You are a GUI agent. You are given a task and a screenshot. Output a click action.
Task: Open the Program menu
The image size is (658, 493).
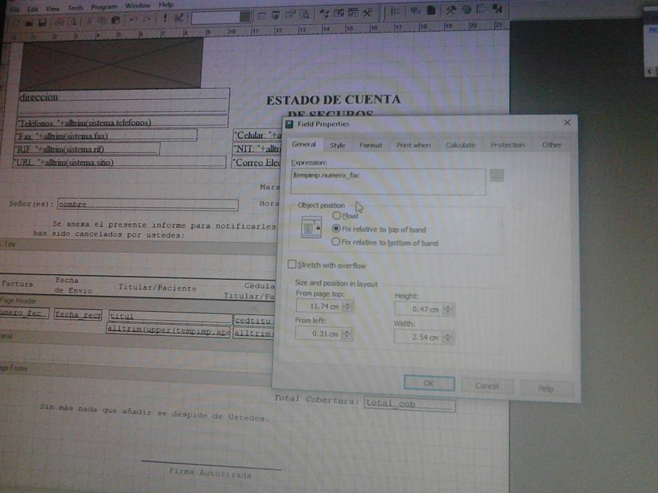click(104, 6)
